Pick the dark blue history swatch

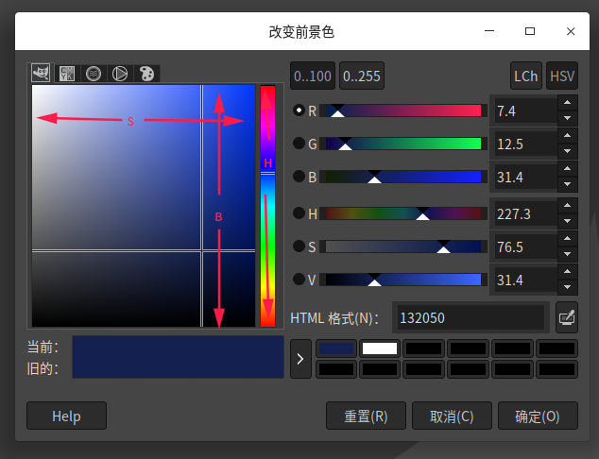pyautogui.click(x=336, y=348)
